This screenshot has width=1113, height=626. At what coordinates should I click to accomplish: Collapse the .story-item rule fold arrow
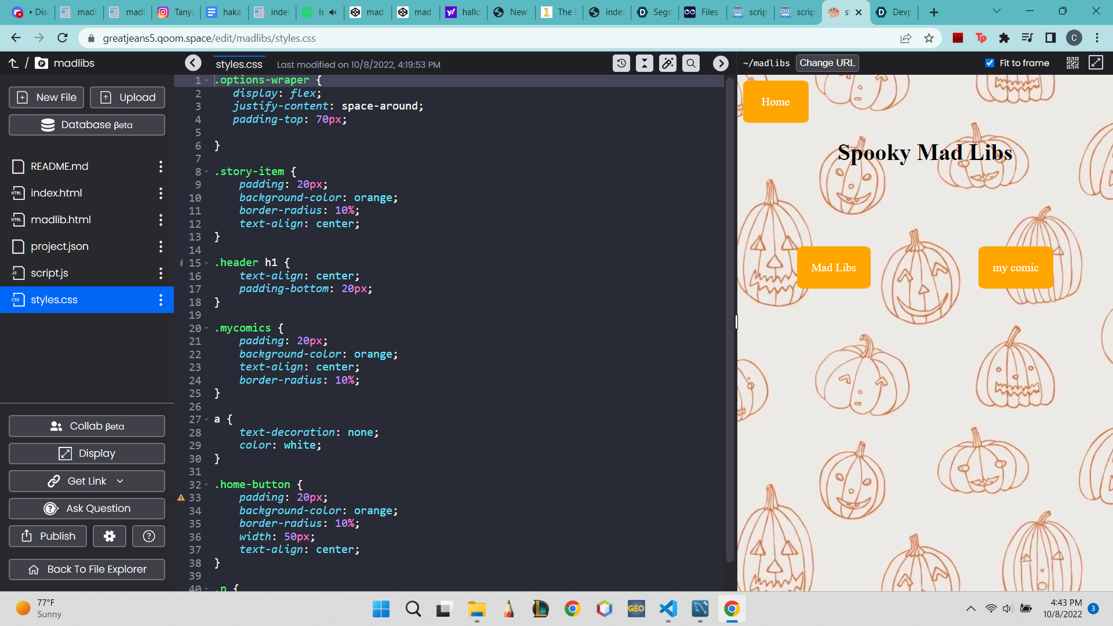click(206, 172)
